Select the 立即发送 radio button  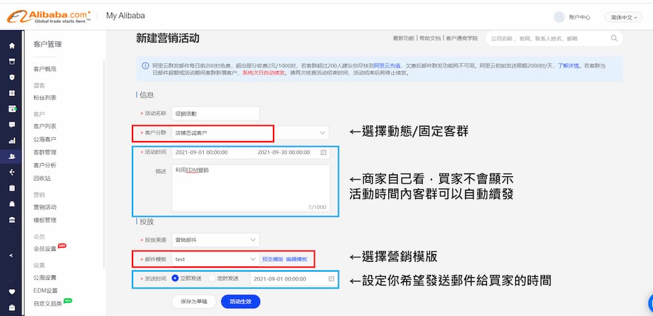[175, 279]
